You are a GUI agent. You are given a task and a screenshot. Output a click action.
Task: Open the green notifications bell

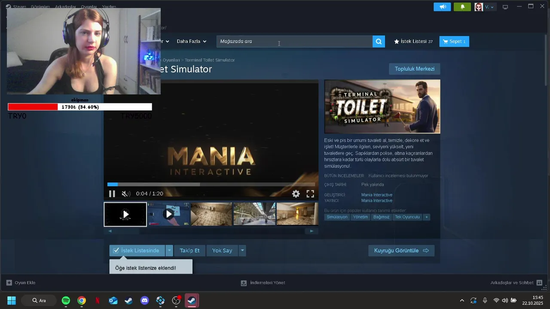pyautogui.click(x=462, y=7)
